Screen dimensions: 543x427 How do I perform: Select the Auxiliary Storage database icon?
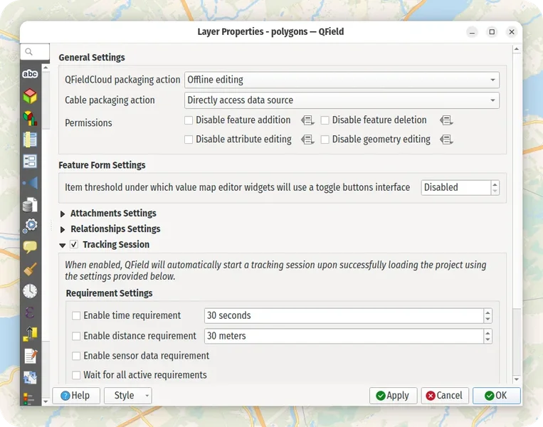pos(30,205)
